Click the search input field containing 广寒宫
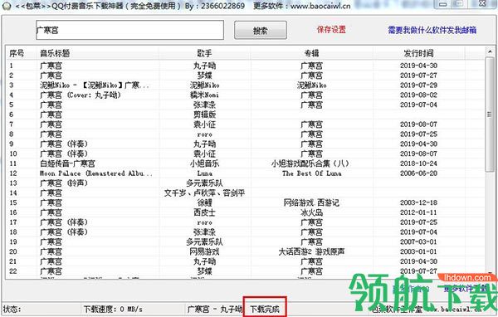Viewport: 498px width, 317px height. click(x=129, y=30)
